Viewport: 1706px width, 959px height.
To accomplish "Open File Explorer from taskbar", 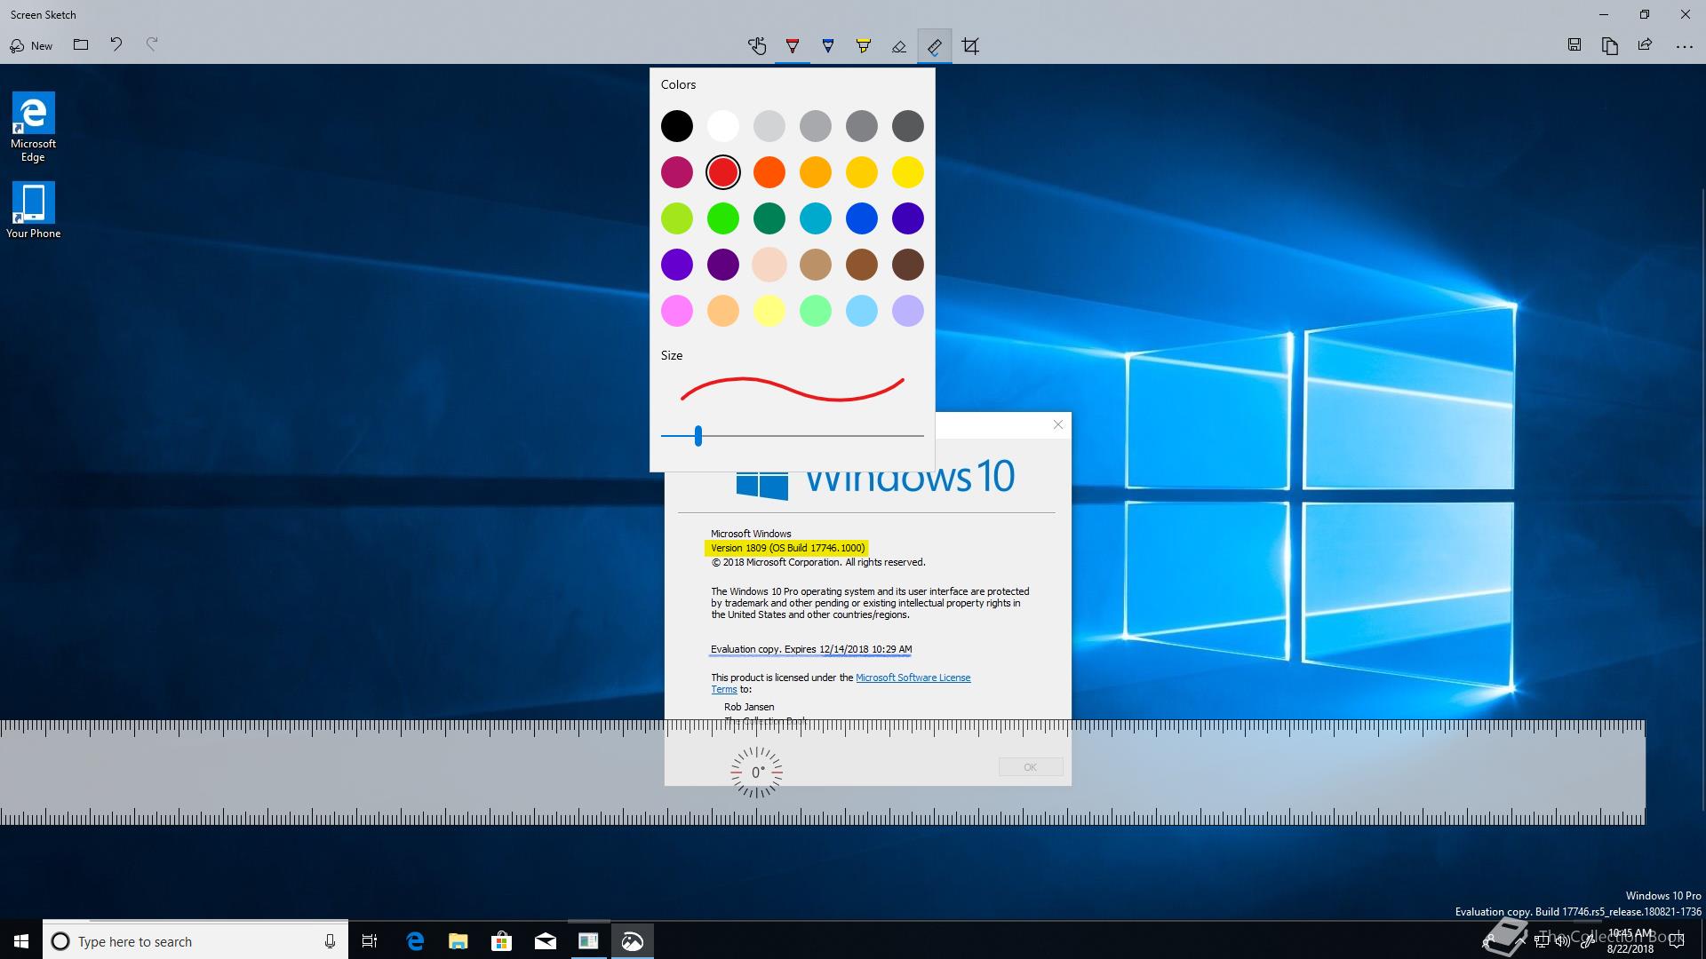I will pos(458,941).
